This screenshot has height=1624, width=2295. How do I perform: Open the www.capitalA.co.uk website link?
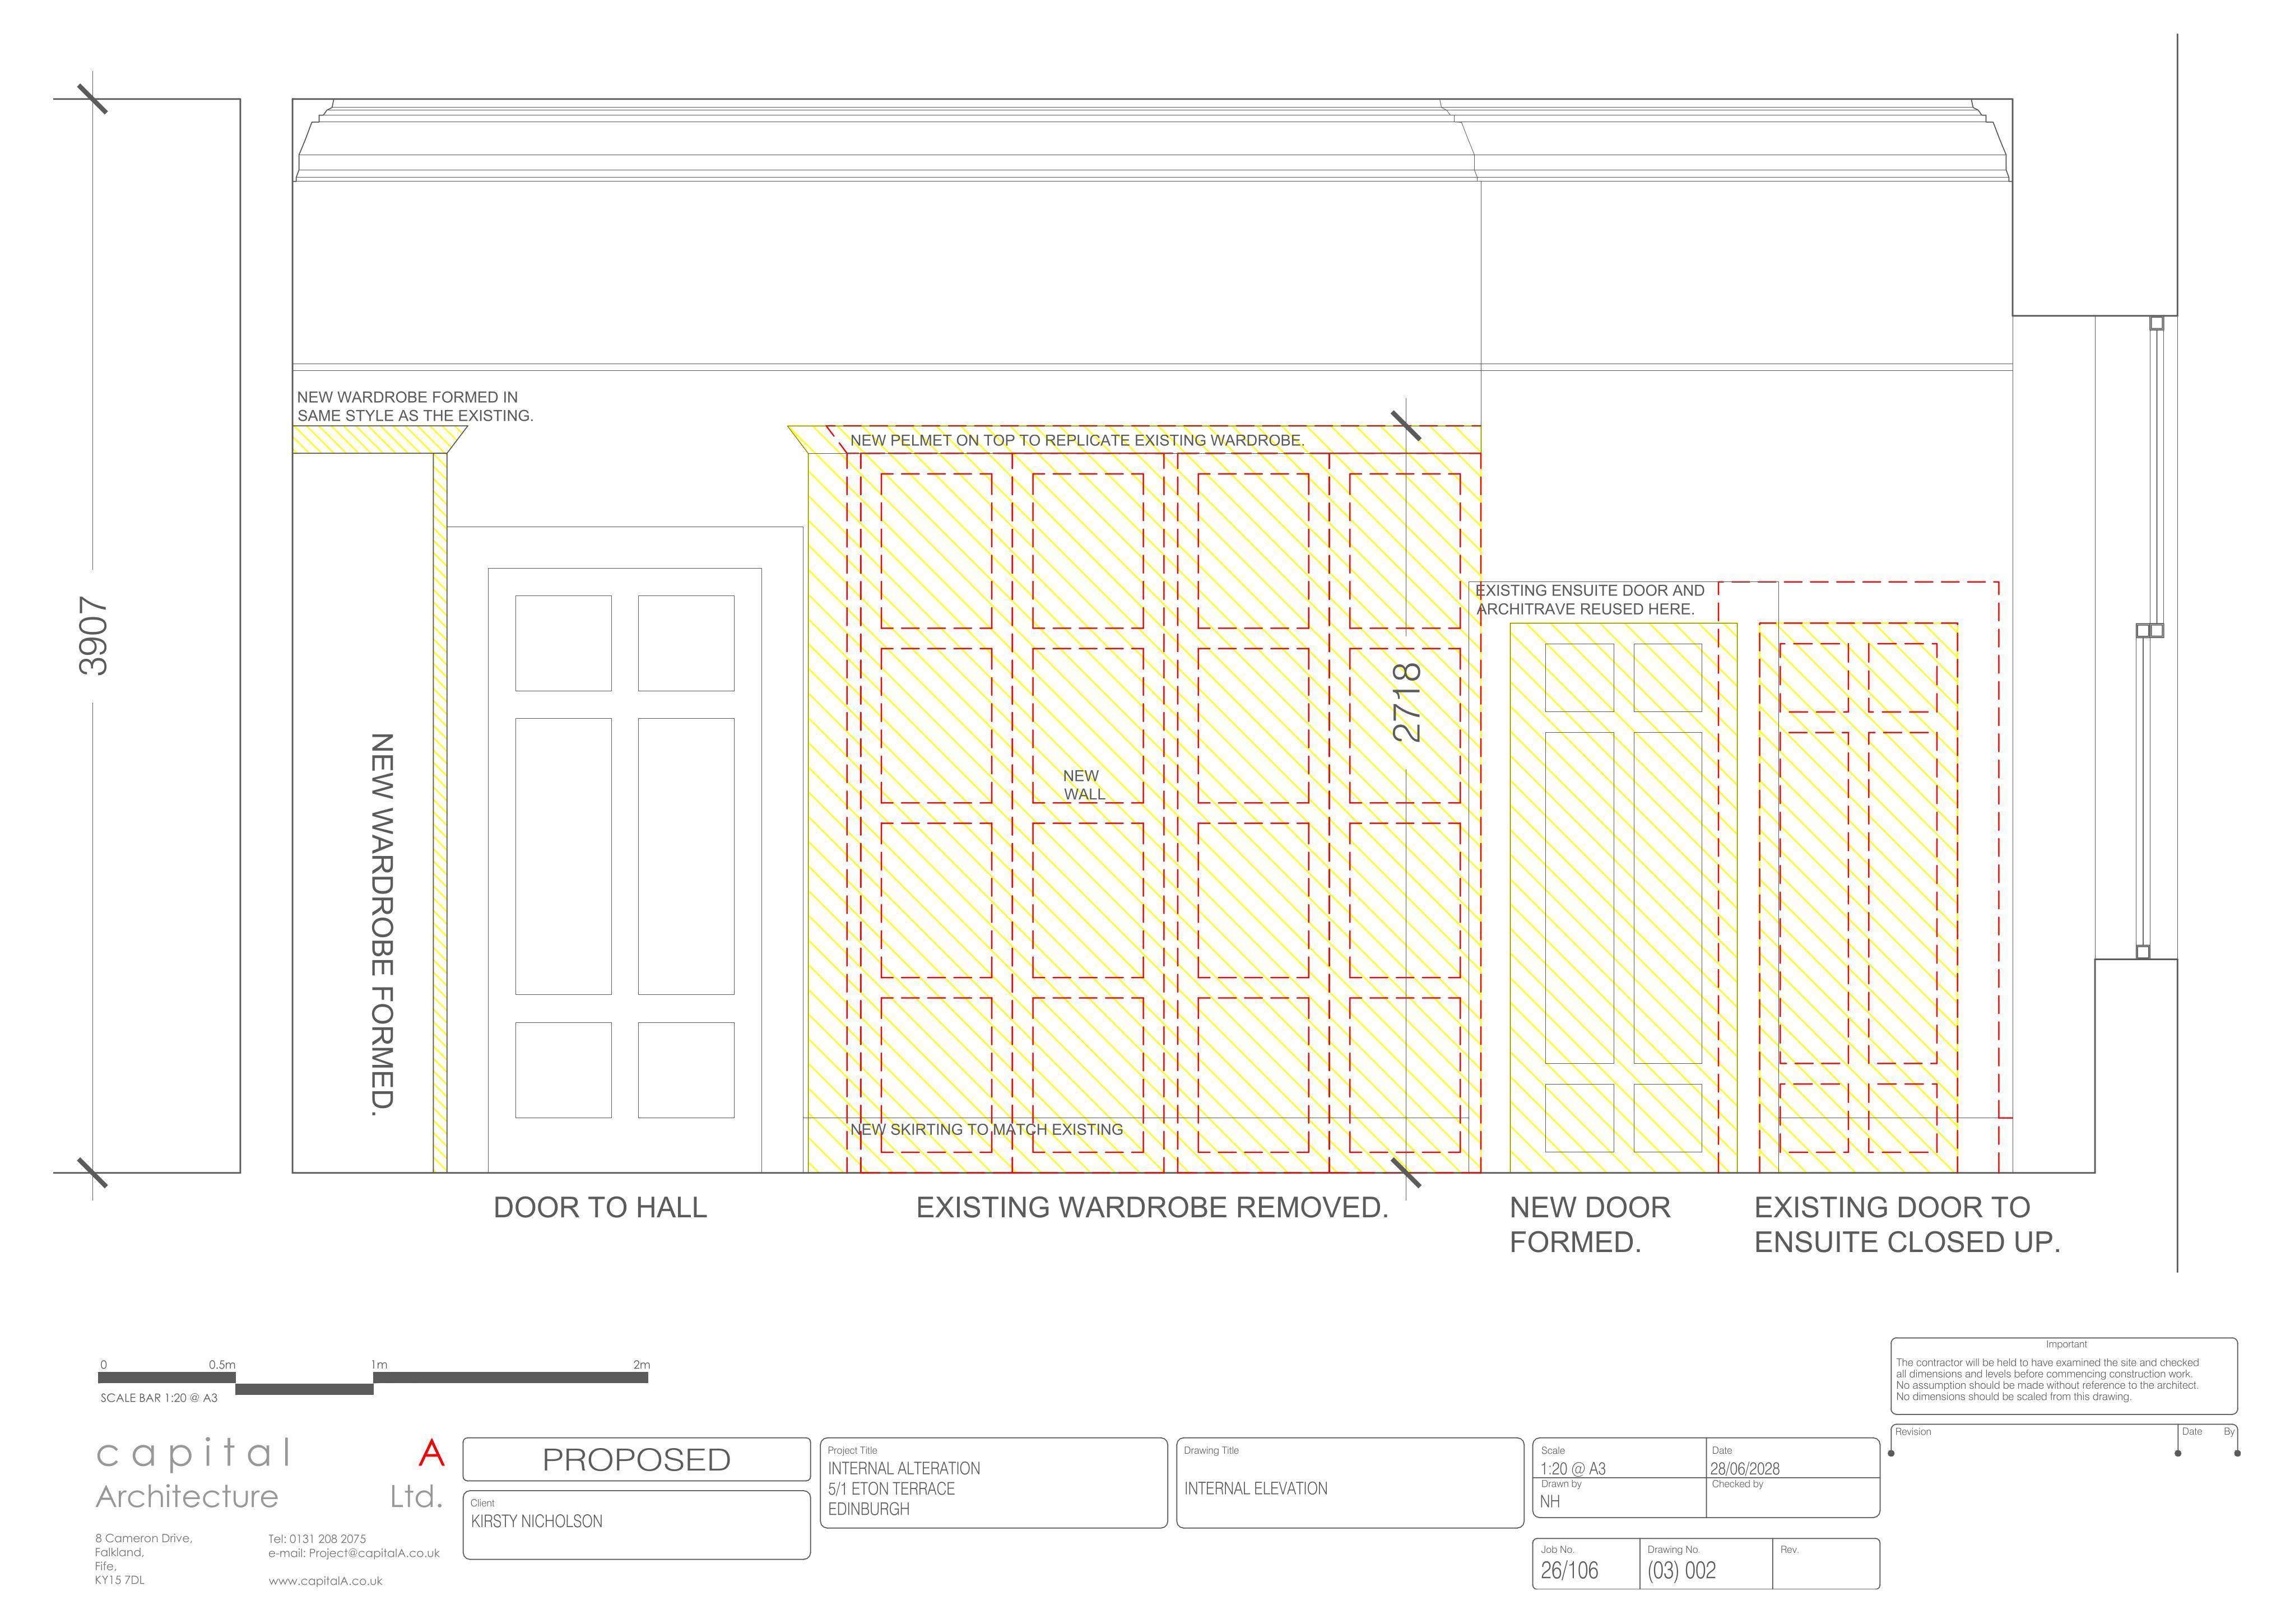coord(325,1581)
